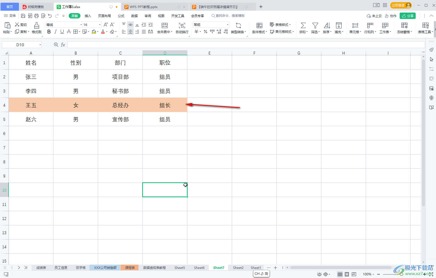The image size is (436, 278).
Task: Click the 未上云 cloud status button
Action: [374, 16]
